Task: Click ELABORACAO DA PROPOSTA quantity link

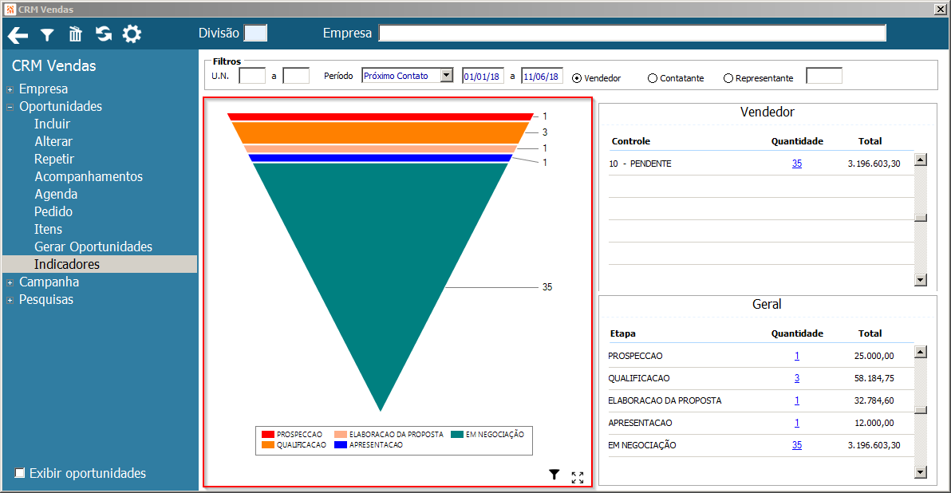Action: pyautogui.click(x=797, y=400)
